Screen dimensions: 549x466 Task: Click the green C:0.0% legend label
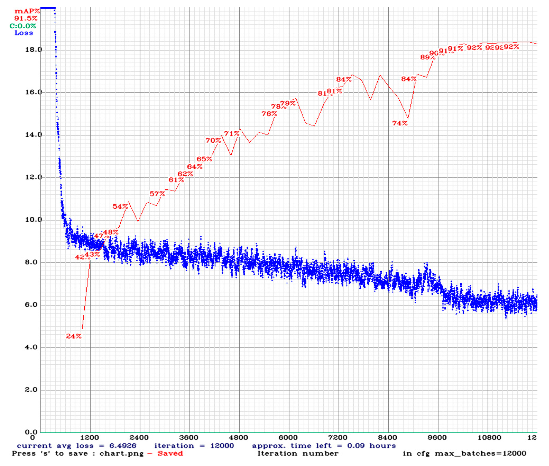pos(23,26)
